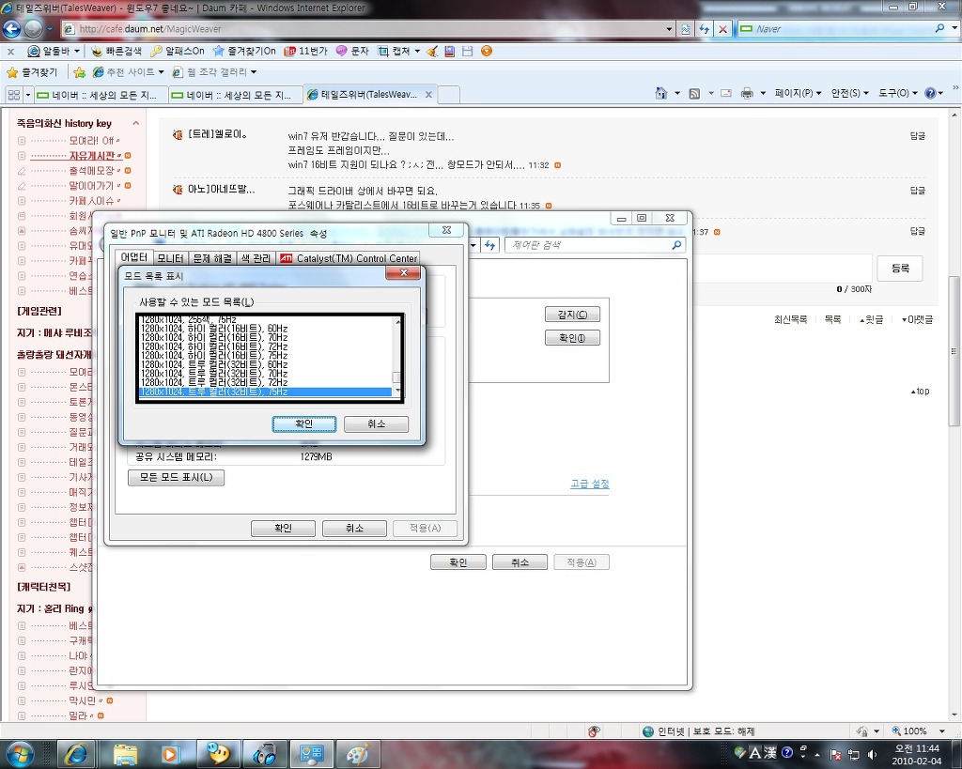The image size is (962, 769).
Task: Click 취소 in the 모드 목록 표시 dialog
Action: click(x=376, y=423)
